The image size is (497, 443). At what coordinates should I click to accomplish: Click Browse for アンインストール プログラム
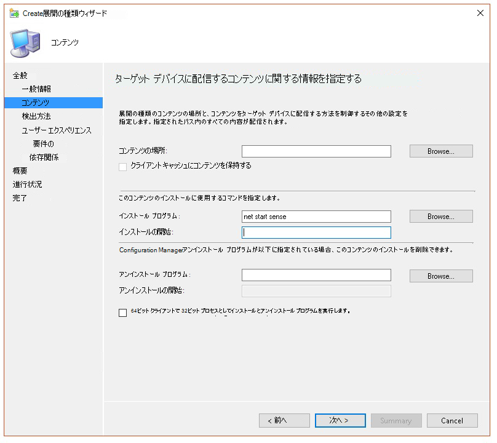click(x=441, y=276)
